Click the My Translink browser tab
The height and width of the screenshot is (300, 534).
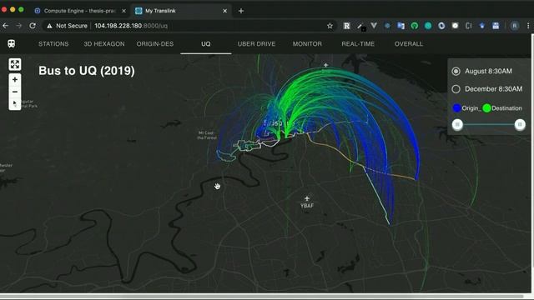(180, 11)
